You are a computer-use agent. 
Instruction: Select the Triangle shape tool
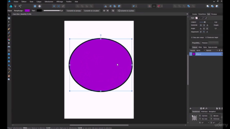[x=9, y=65]
